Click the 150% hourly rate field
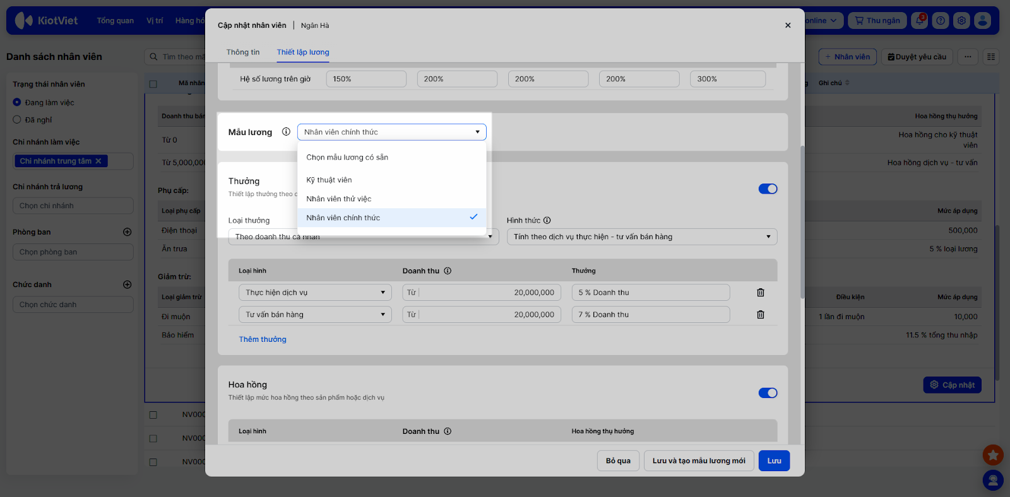1010x497 pixels. coord(366,79)
